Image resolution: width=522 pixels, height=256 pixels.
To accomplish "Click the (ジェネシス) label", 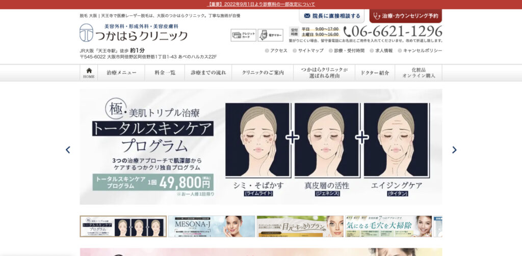I will click(327, 193).
